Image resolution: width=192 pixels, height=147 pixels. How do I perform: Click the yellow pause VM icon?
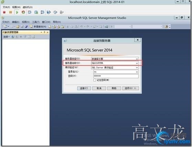[11, 12]
